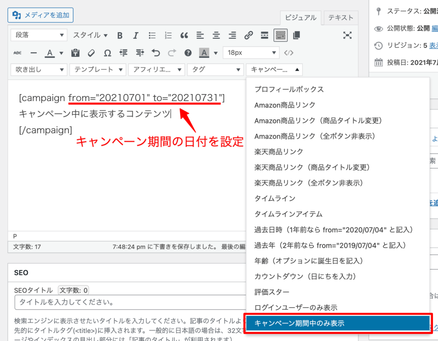
Task: Click the page break icon
Action: [296, 36]
